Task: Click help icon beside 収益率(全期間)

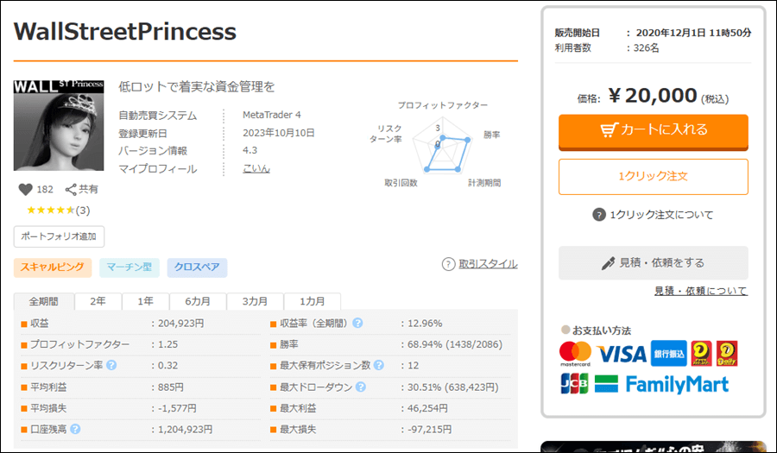Action: click(x=357, y=324)
